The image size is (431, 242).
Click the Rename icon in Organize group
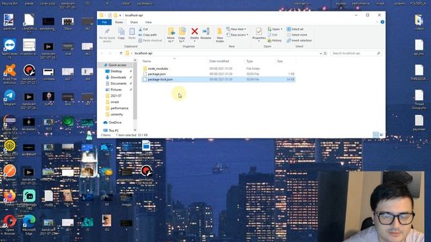coord(206,34)
